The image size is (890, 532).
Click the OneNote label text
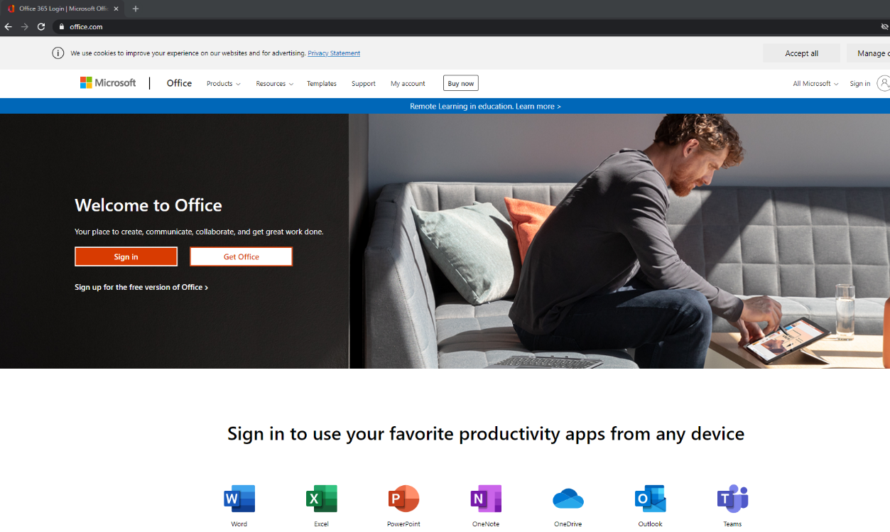(486, 523)
